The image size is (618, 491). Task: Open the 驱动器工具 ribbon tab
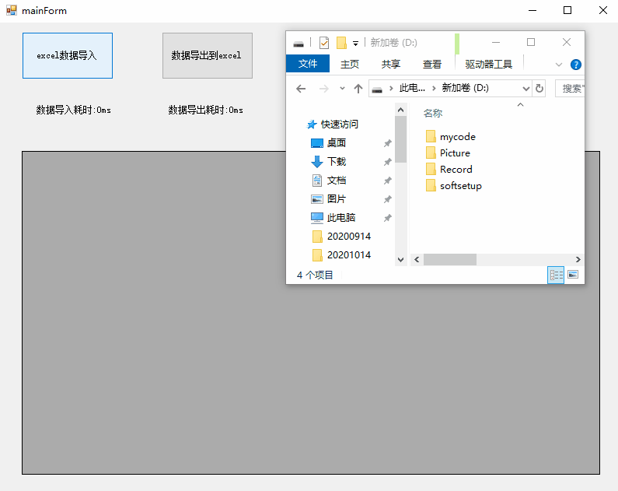[x=488, y=64]
